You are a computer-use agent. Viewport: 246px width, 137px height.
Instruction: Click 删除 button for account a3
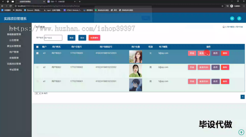click(225, 53)
